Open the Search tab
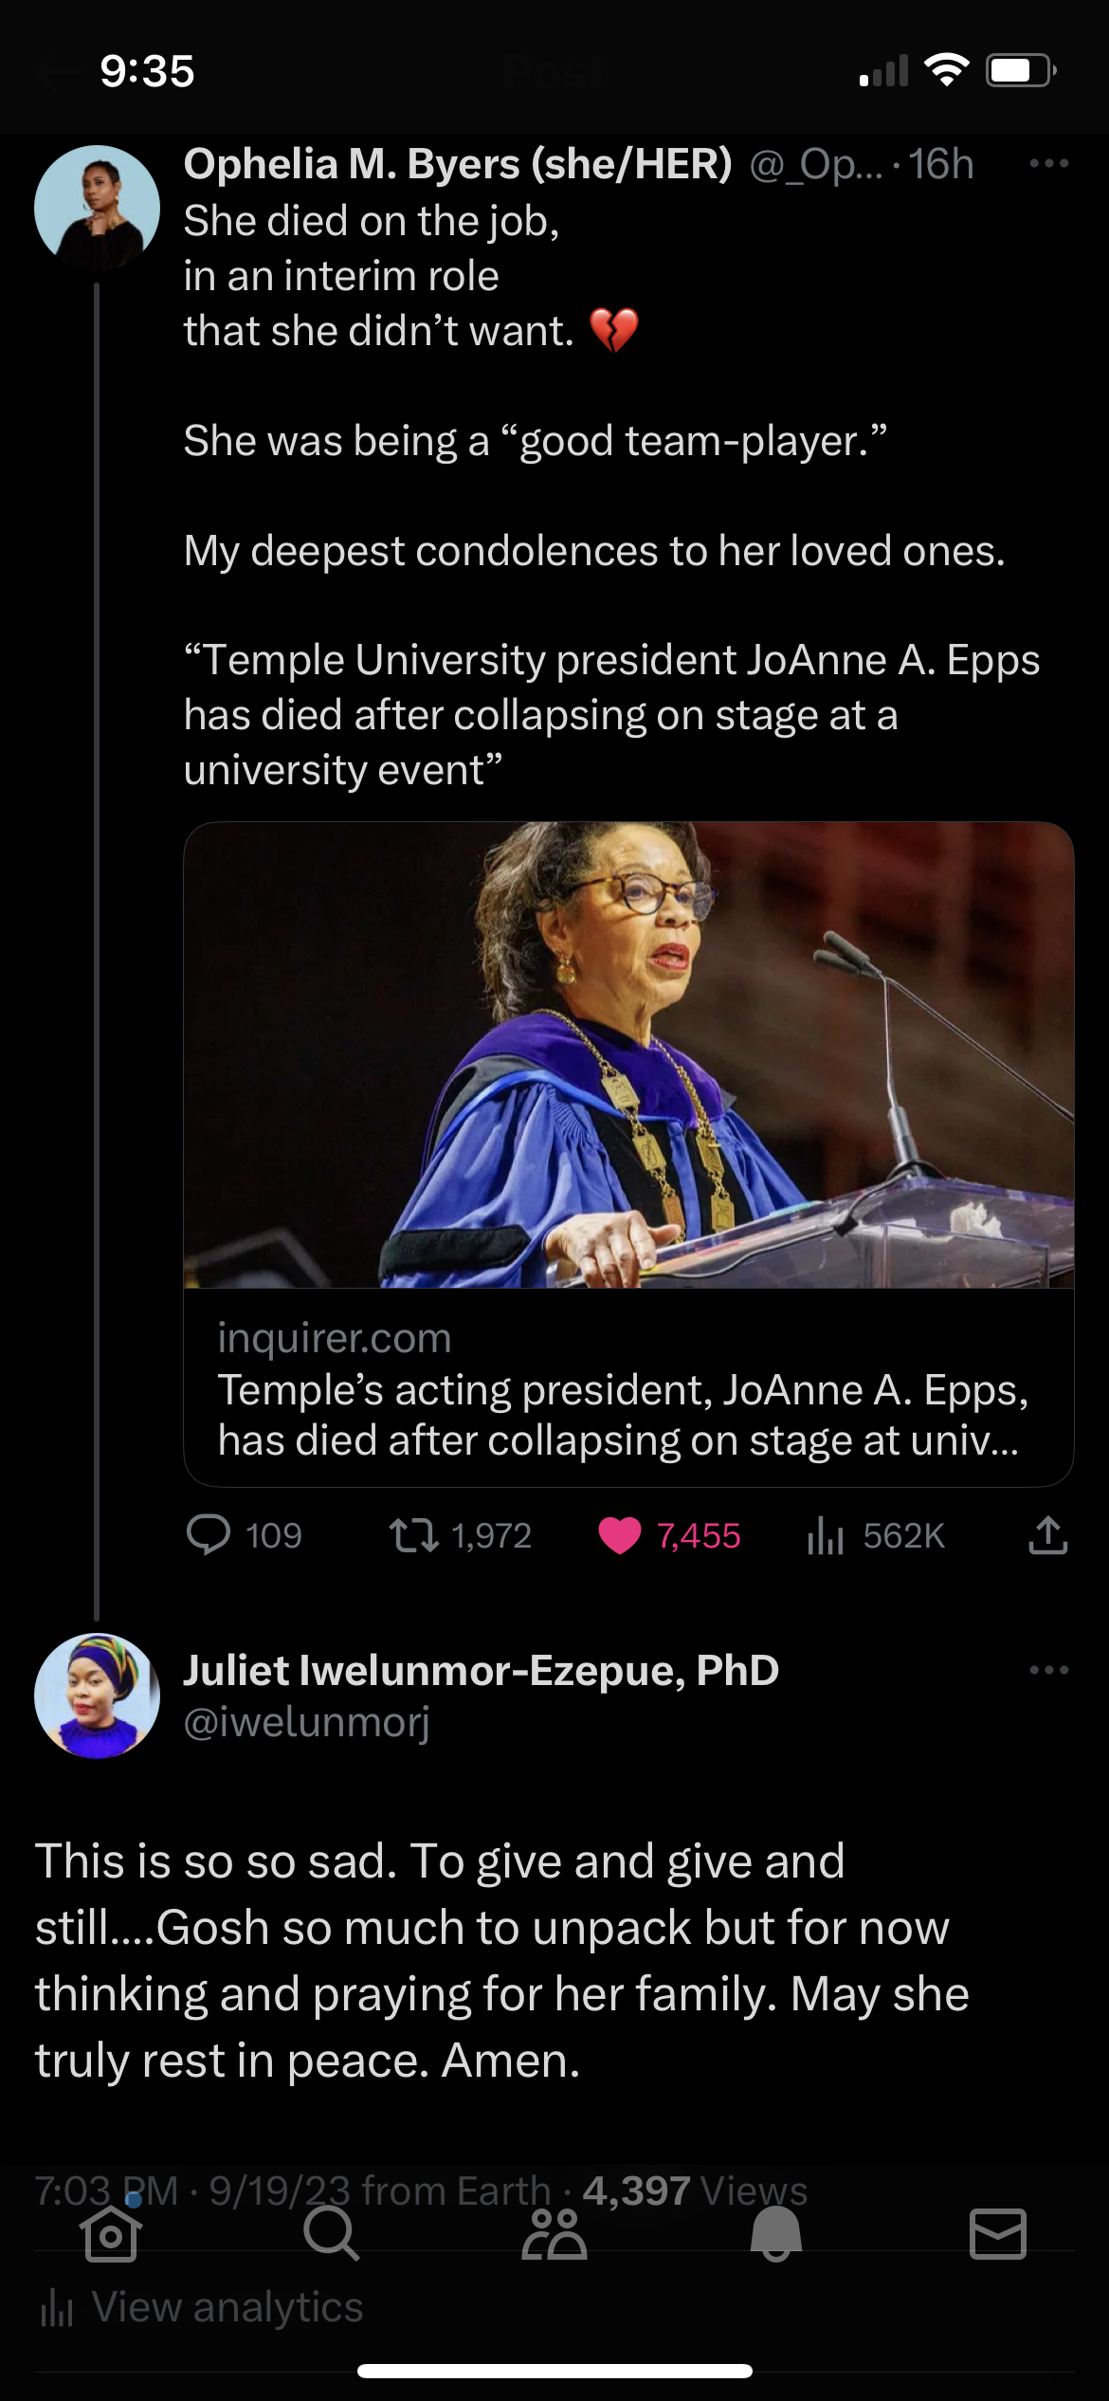This screenshot has height=2401, width=1109. (332, 2235)
